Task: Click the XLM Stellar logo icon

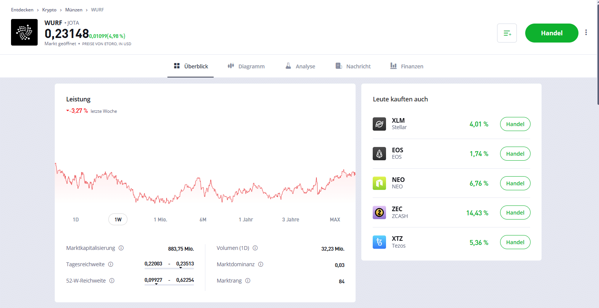Action: [379, 124]
